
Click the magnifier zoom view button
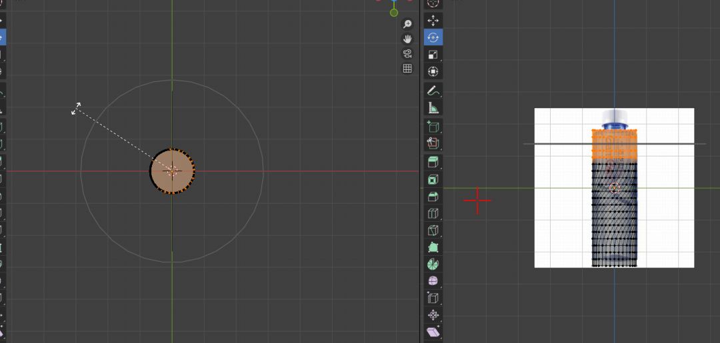click(x=407, y=24)
